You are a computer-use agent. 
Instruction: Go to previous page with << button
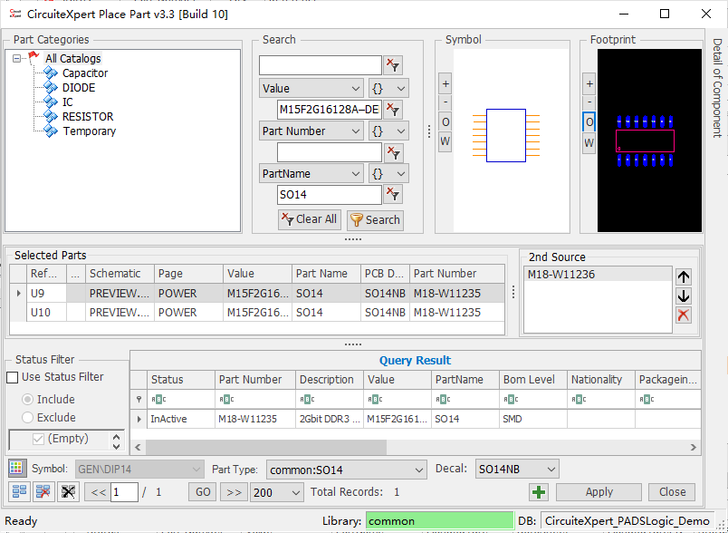click(x=98, y=492)
